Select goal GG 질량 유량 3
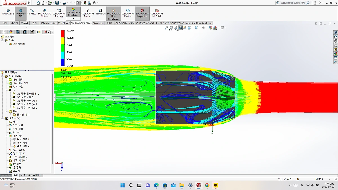338x190 pixels. click(25, 97)
